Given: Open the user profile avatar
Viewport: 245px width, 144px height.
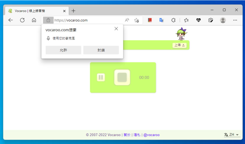Looking at the screenshot, I should point(223,20).
